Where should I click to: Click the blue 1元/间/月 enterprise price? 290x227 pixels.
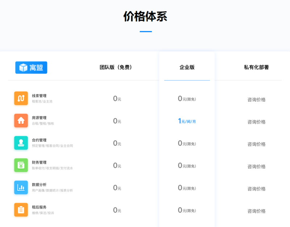187,121
